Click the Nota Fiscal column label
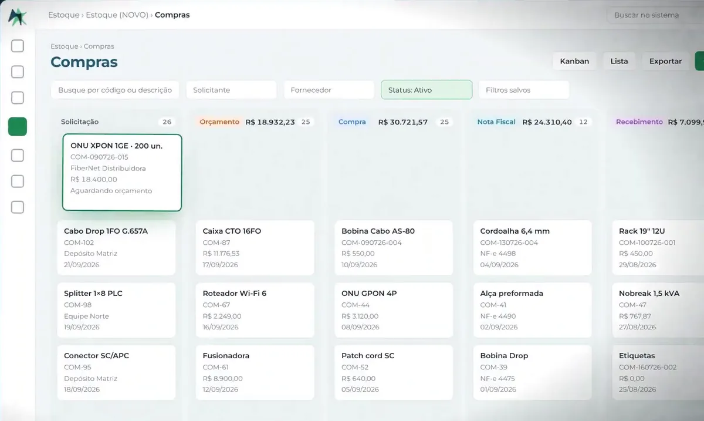The image size is (704, 421). point(496,122)
